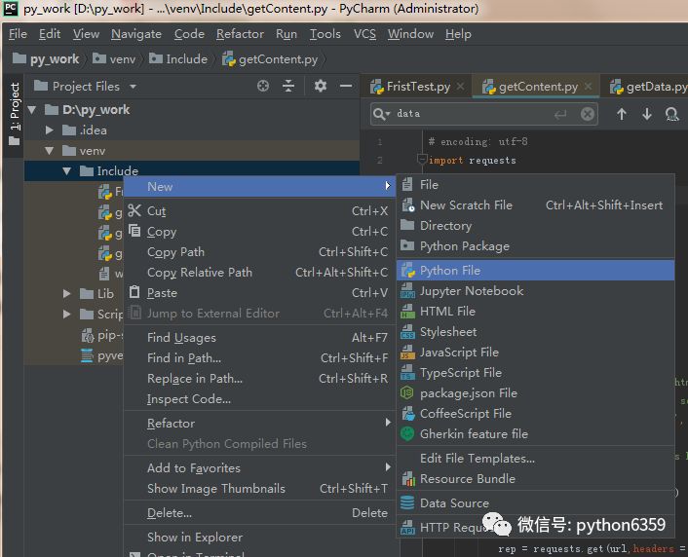
Task: Click the locate/scroll from source icon
Action: coord(263,86)
